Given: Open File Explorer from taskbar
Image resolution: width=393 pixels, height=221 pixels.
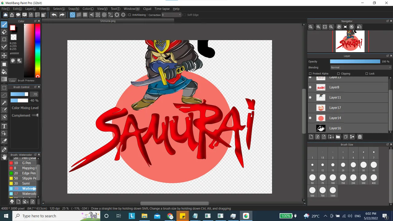Looking at the screenshot, I should pos(144,216).
